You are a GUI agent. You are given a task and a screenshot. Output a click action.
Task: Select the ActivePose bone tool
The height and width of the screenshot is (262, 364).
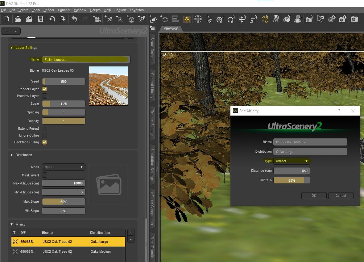(x=265, y=19)
